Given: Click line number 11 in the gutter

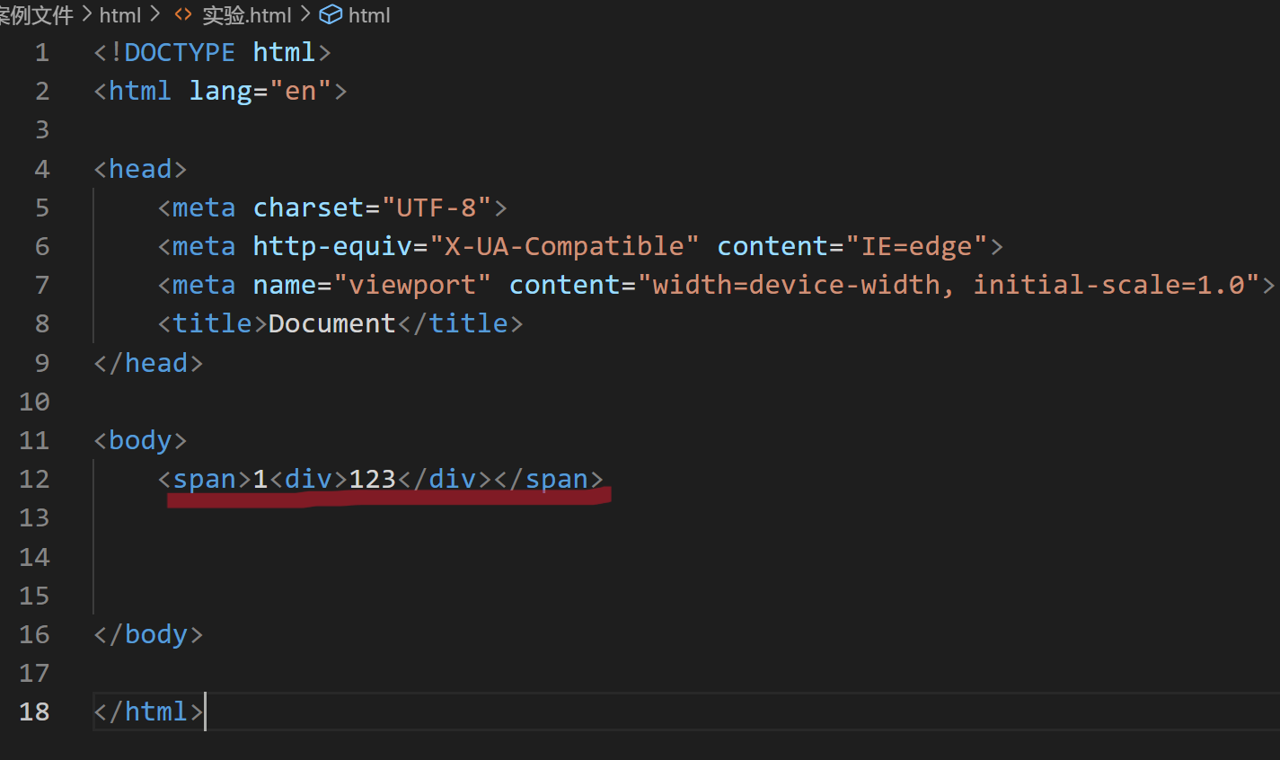Looking at the screenshot, I should (34, 440).
